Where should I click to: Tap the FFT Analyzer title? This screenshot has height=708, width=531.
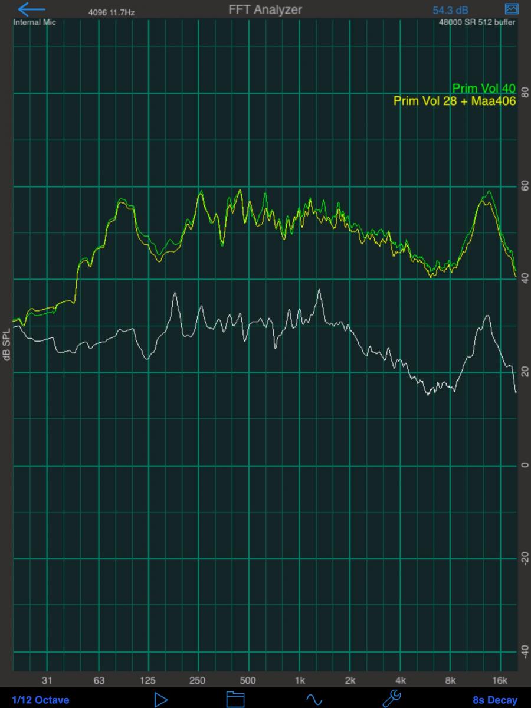[x=265, y=10]
